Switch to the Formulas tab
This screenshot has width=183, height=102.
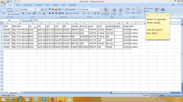click(39, 5)
